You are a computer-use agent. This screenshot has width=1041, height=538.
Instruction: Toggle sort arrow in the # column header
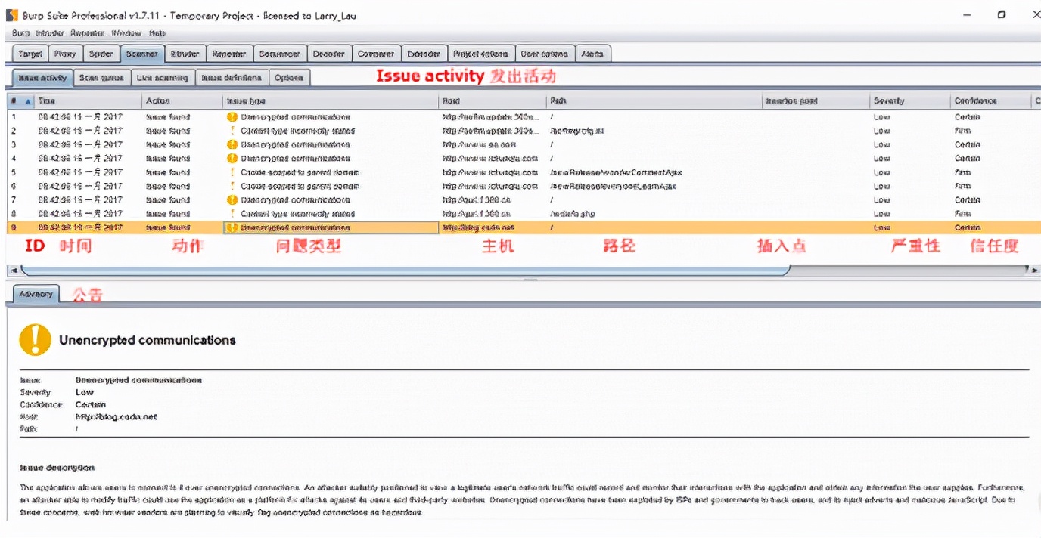29,101
